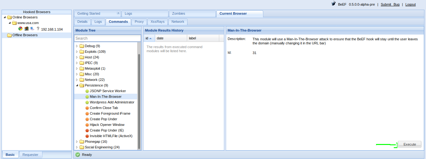The width and height of the screenshot is (426, 159).
Task: Collapse the Online Browsers tree arrow
Action: coord(5,17)
